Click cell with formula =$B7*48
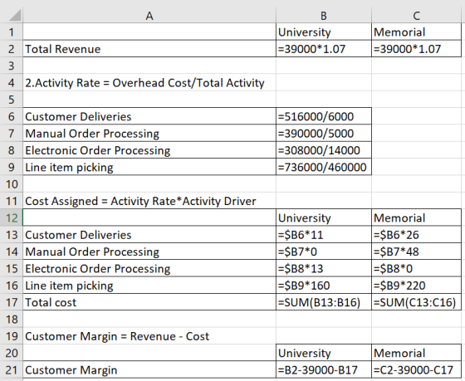This screenshot has width=465, height=381. click(416, 252)
